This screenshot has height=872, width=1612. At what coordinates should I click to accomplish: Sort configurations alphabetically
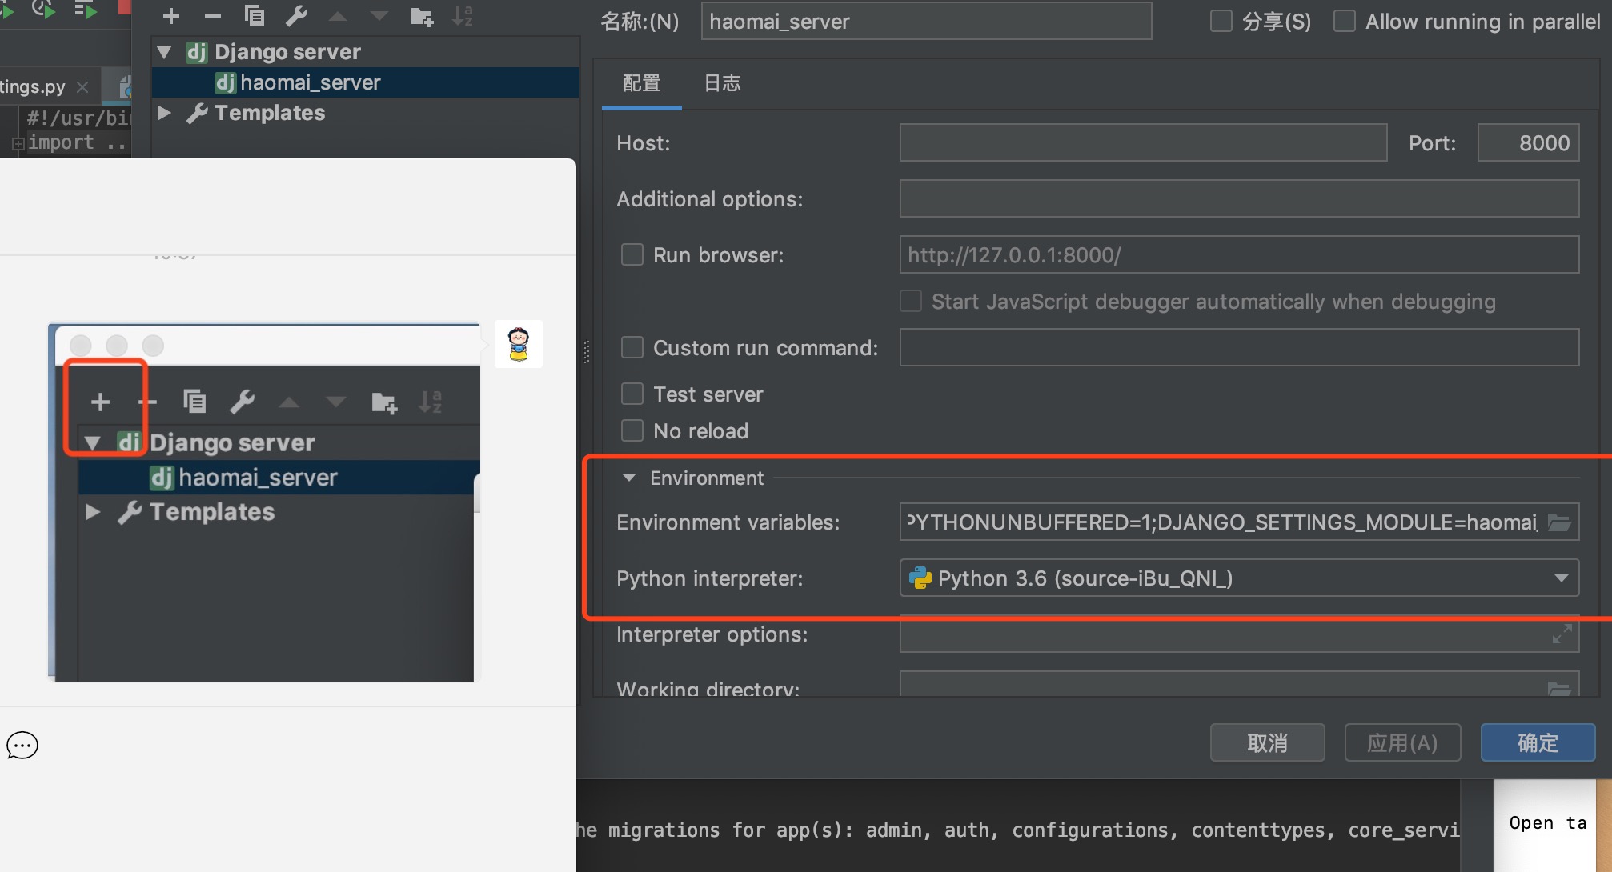point(463,15)
